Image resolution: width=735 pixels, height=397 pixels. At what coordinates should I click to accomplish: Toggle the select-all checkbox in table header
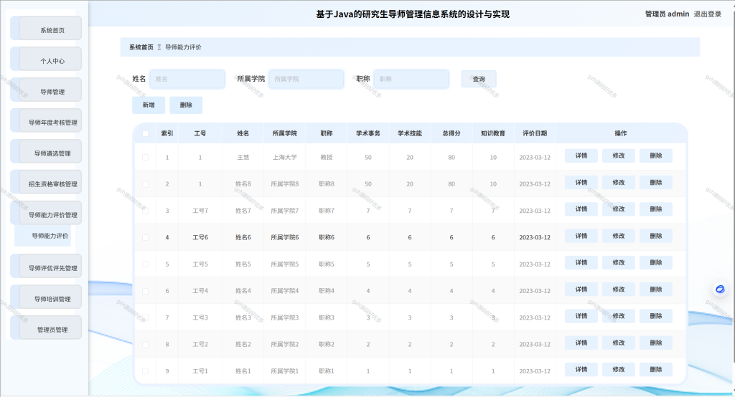click(145, 133)
